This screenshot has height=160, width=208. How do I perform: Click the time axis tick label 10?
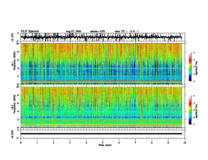(185, 143)
